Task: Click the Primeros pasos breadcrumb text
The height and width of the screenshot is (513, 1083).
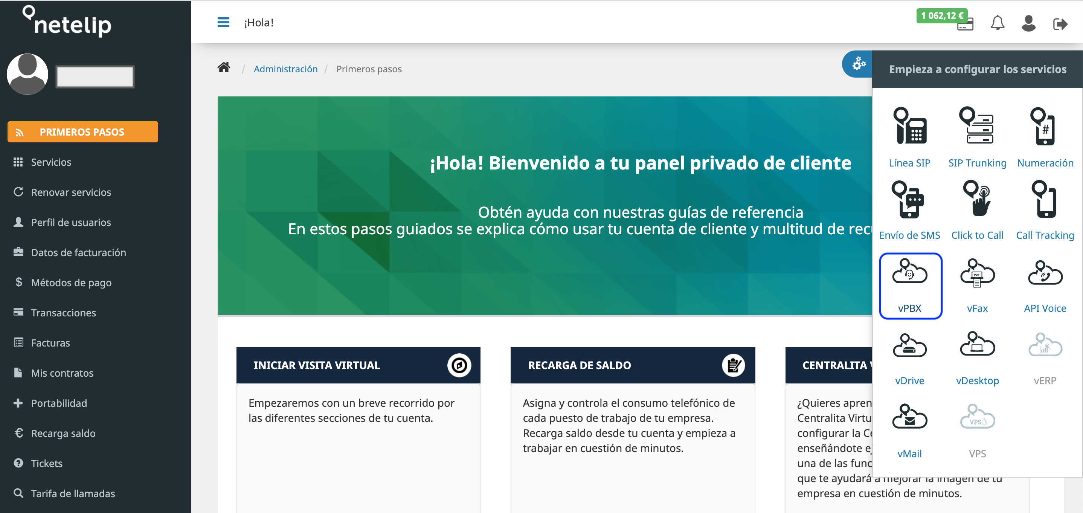Action: pos(369,69)
